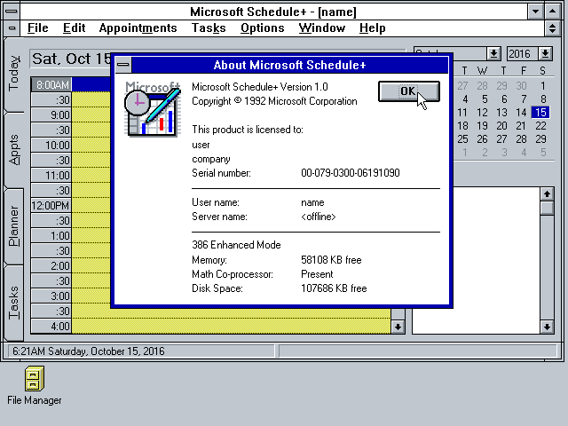The width and height of the screenshot is (568, 426).
Task: Select the 11:00 time slot
Action: coord(51,176)
